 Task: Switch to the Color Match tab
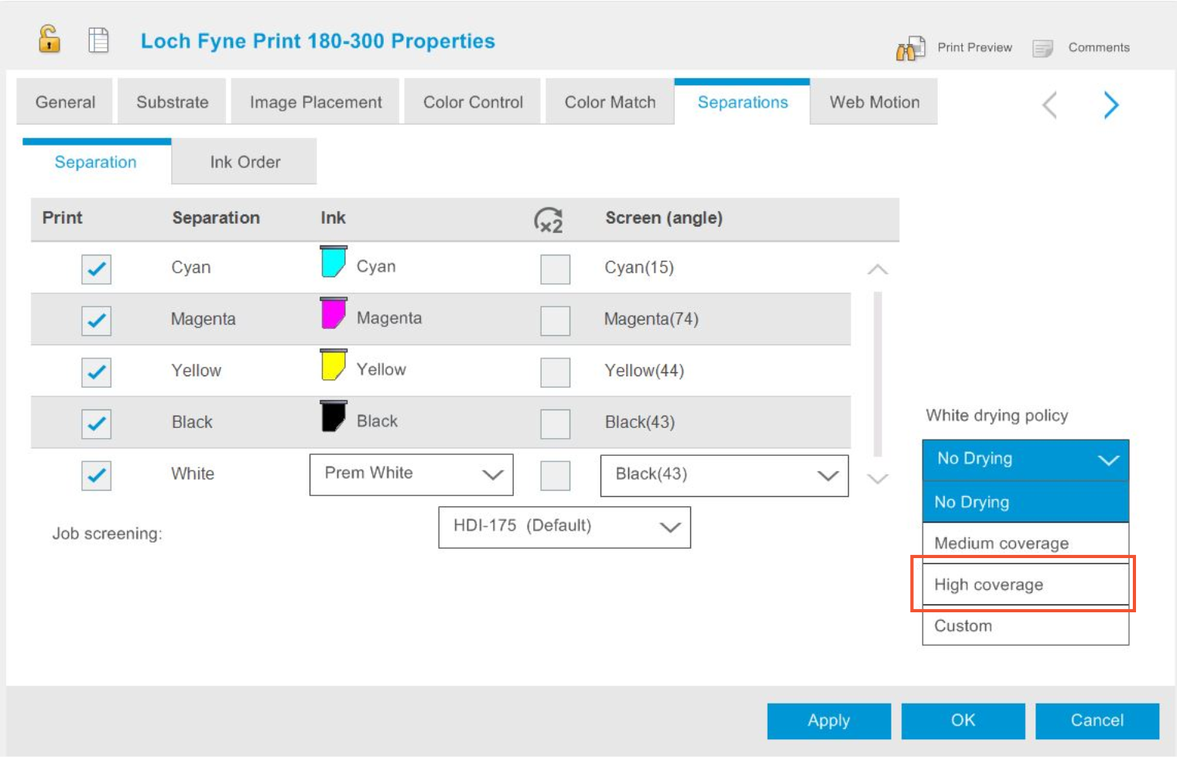[x=610, y=101]
